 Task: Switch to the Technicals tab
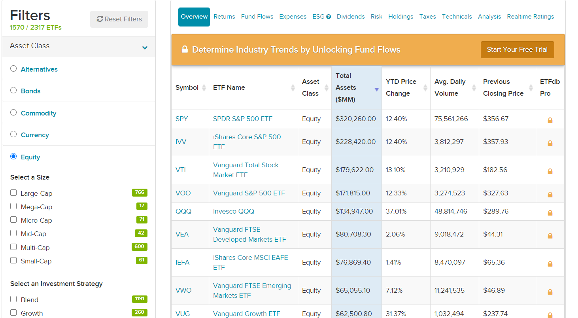457,17
